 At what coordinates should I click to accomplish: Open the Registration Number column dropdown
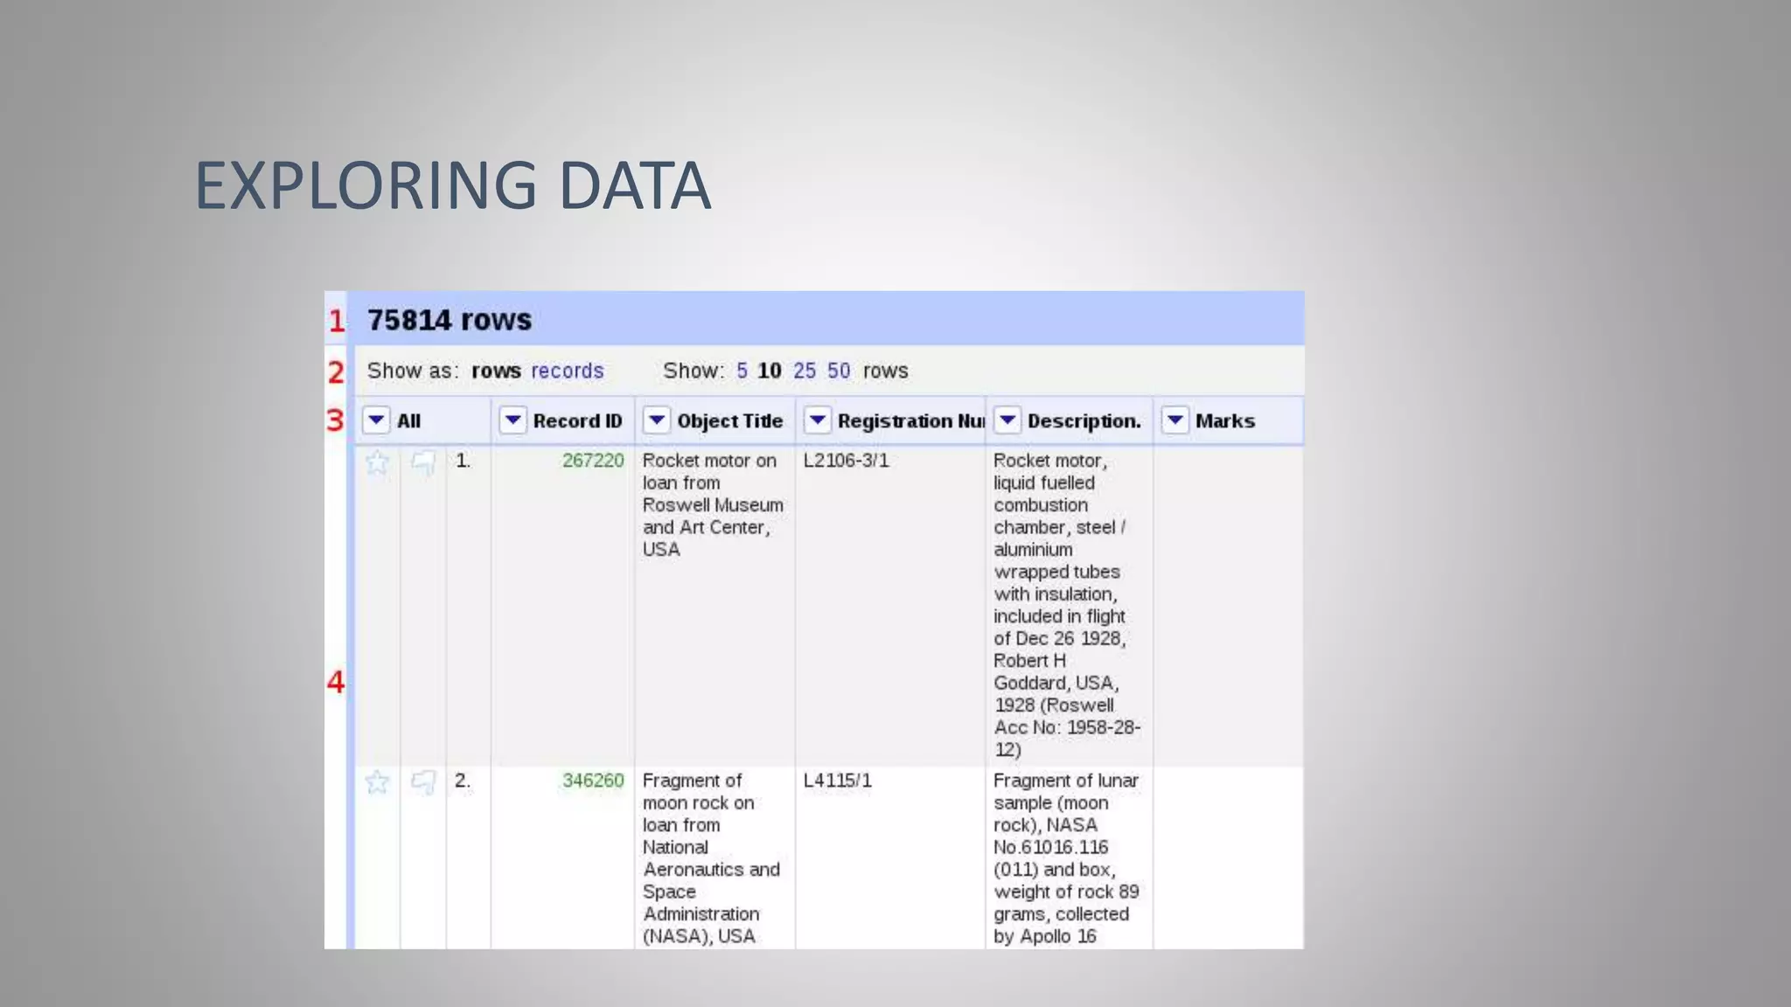pos(817,420)
